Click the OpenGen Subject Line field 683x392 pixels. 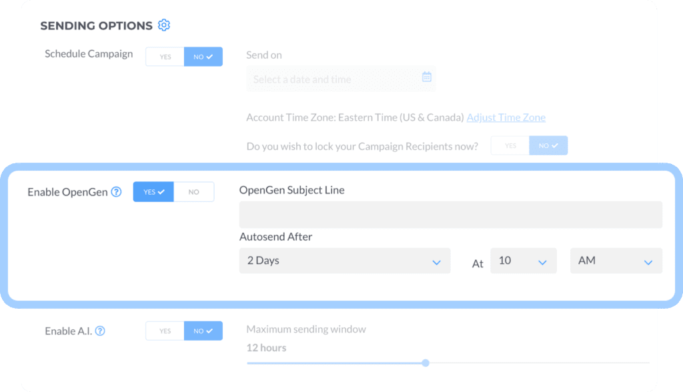[450, 214]
